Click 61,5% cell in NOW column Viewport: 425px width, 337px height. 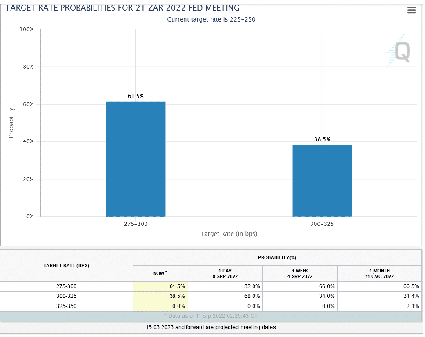(x=161, y=287)
